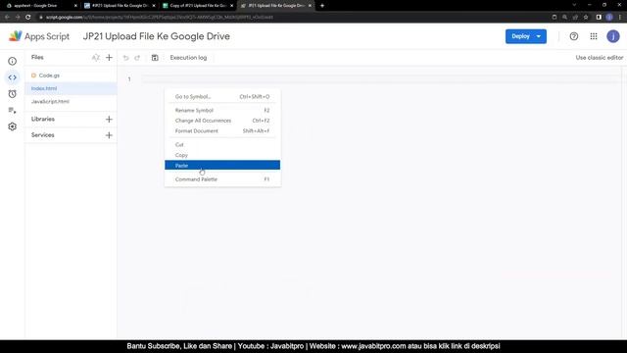
Task: Click Paste in the context menu
Action: pos(222,166)
